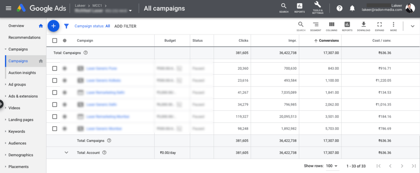The image size is (420, 173).
Task: Open Tools & Settings wrench icon
Action: pos(318,8)
